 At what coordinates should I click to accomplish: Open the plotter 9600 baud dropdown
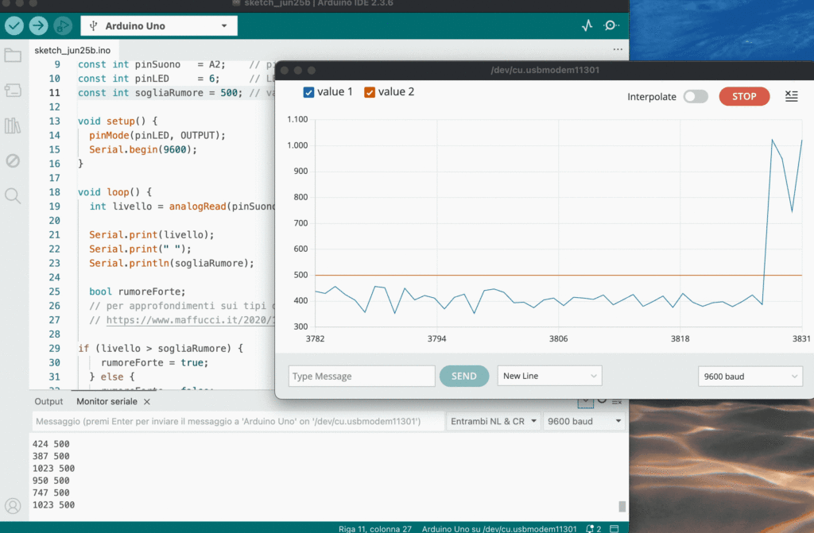[x=750, y=377]
